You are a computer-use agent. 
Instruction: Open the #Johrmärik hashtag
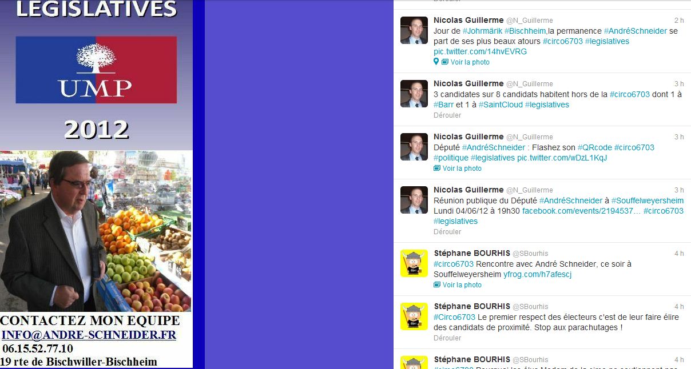point(482,31)
